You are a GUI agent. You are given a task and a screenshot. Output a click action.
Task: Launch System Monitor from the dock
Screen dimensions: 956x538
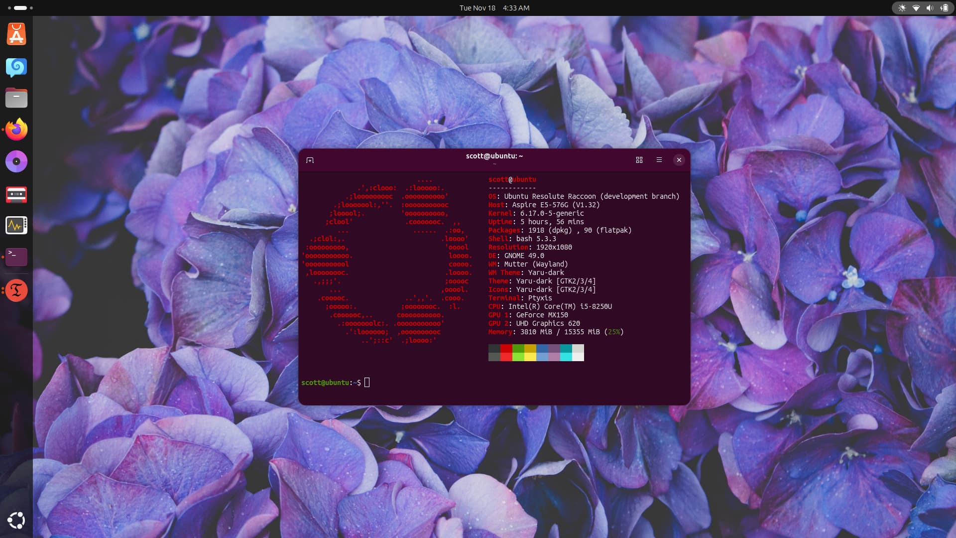point(16,226)
